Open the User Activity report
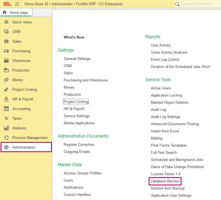 pos(161,45)
